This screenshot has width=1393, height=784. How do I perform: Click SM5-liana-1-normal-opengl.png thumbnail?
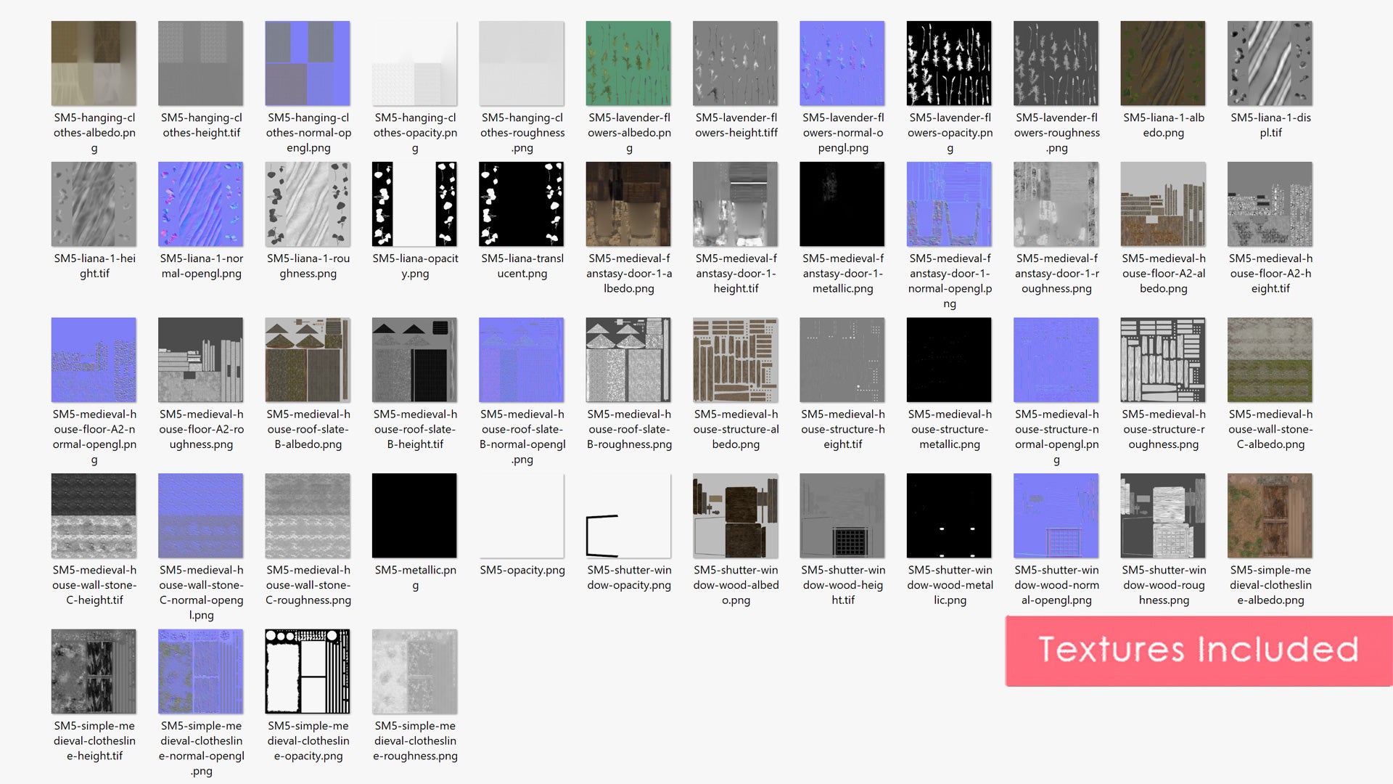point(201,204)
